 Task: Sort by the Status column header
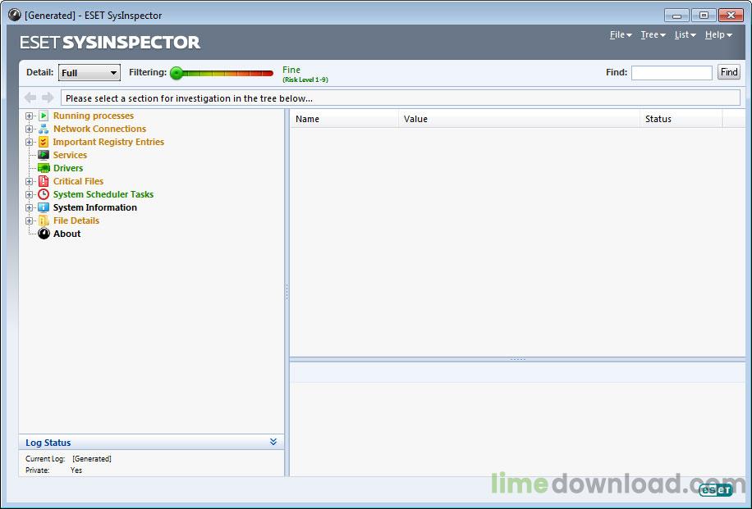pos(681,119)
